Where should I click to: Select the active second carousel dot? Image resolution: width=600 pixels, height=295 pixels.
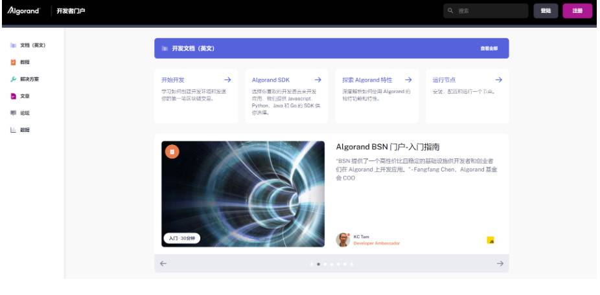pyautogui.click(x=318, y=264)
